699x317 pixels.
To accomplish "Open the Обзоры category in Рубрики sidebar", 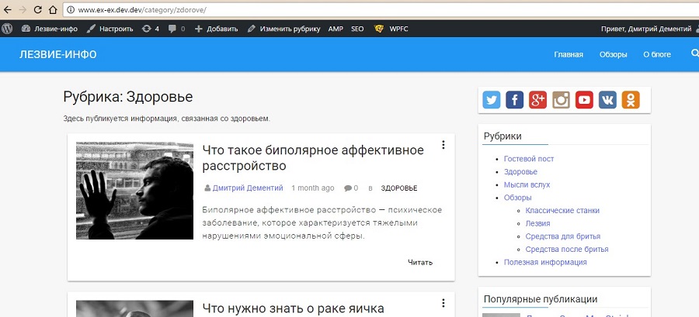I will tap(517, 198).
